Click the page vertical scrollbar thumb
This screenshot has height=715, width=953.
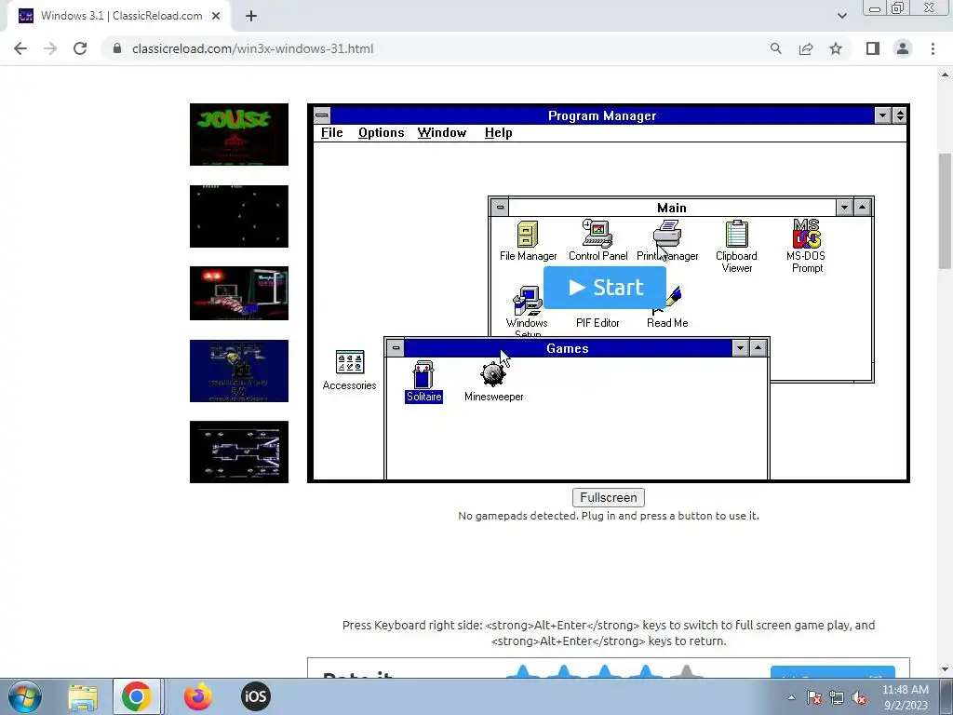[x=946, y=210]
